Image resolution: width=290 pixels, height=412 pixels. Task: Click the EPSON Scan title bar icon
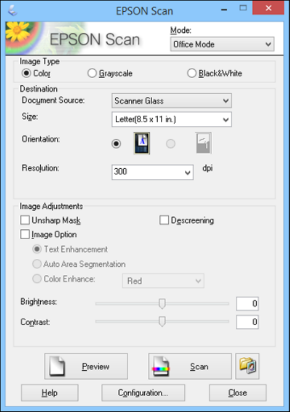[12, 10]
